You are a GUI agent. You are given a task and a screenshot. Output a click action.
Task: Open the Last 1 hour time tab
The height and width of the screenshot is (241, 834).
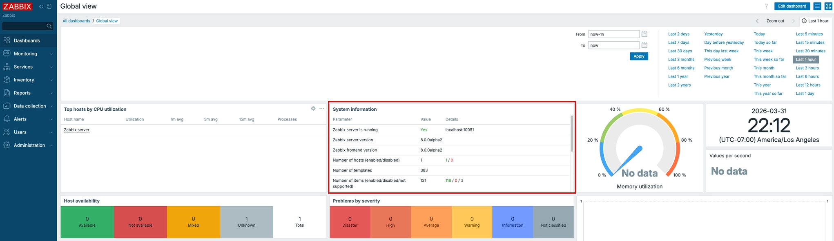click(x=815, y=21)
